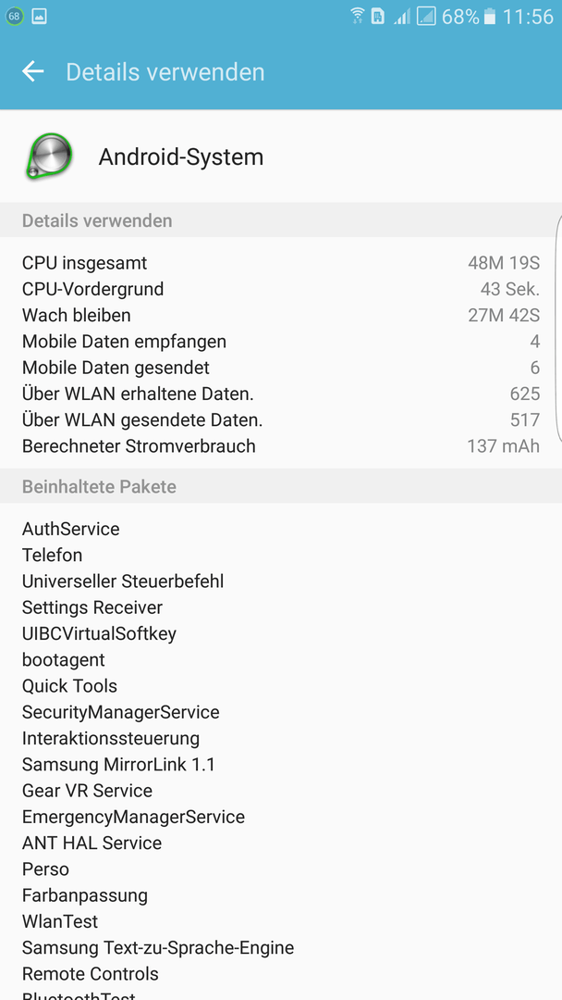This screenshot has width=562, height=1000.
Task: Select the Gear VR Service entry
Action: (x=87, y=790)
